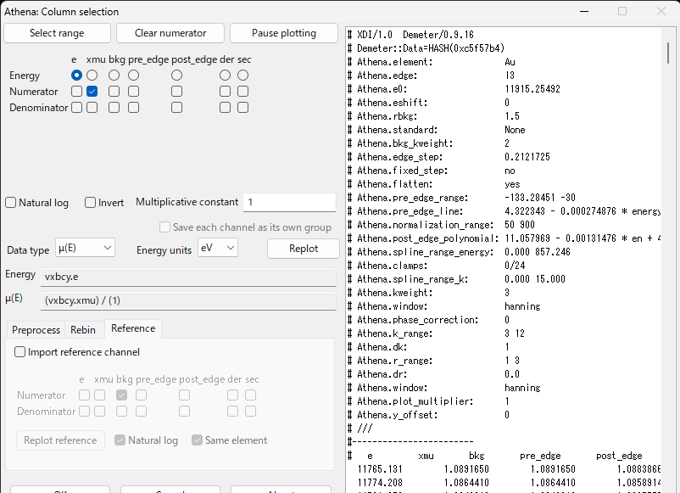Open the Data type dropdown
The height and width of the screenshot is (493, 680).
click(85, 248)
